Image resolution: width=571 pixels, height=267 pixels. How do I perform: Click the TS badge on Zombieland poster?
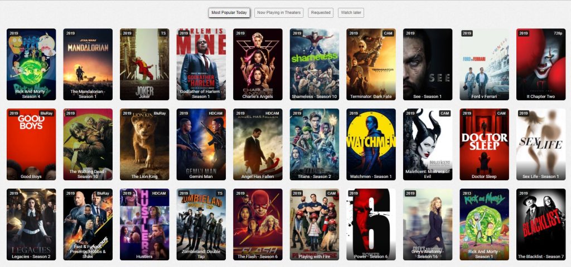point(220,193)
